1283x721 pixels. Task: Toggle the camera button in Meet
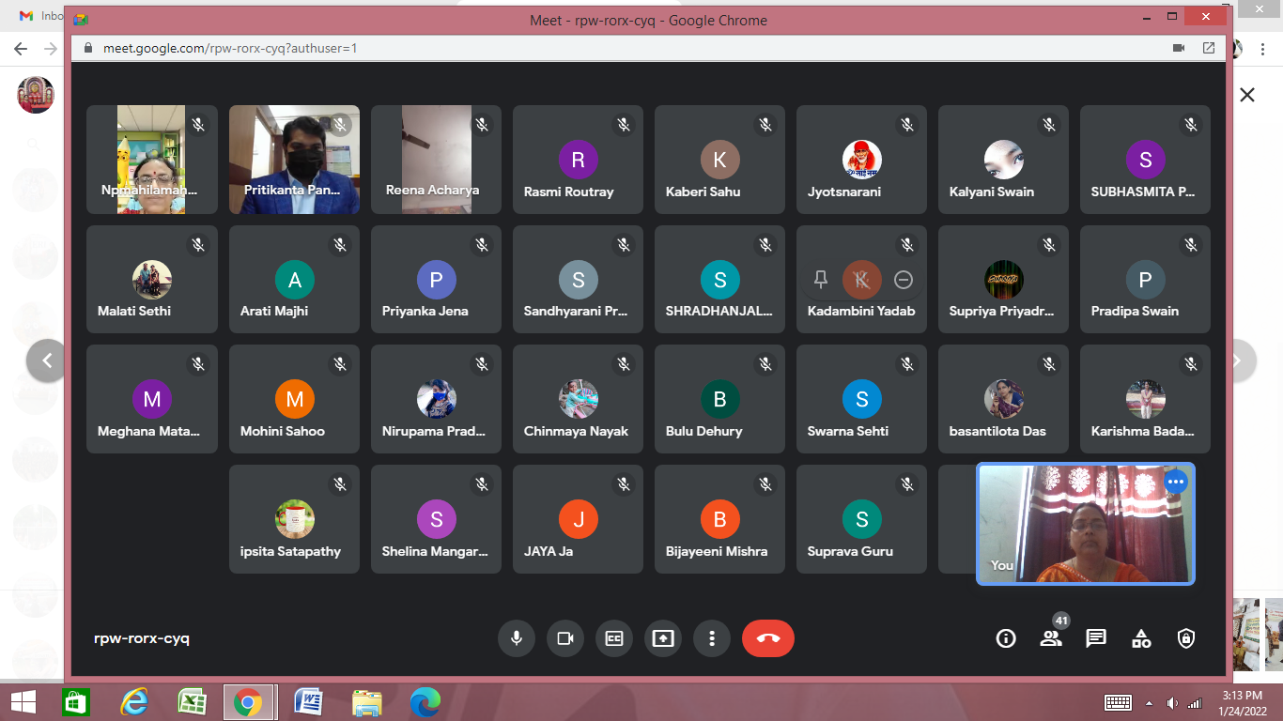tap(565, 638)
